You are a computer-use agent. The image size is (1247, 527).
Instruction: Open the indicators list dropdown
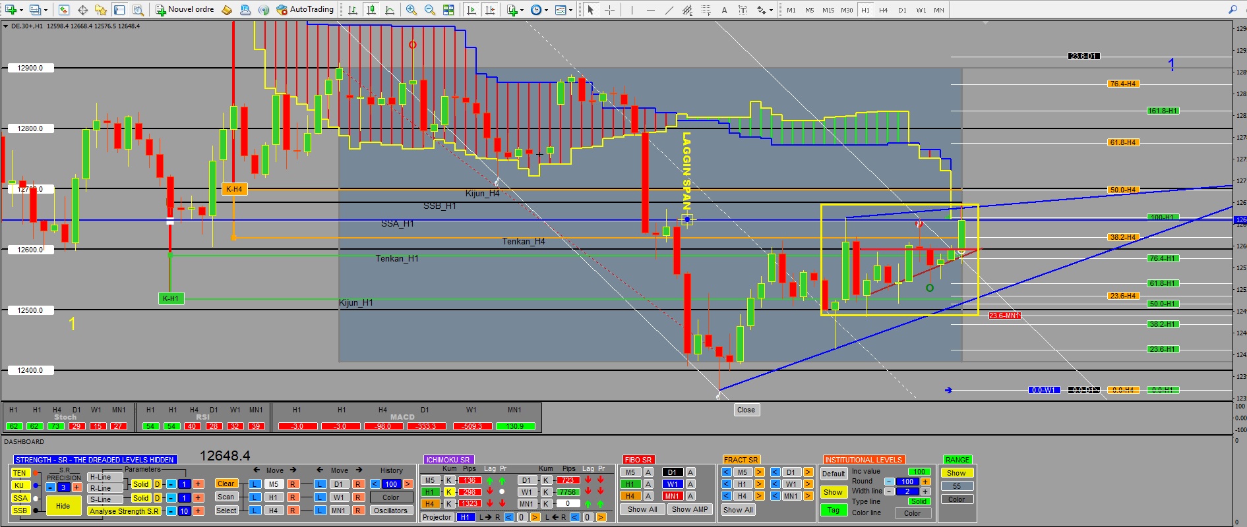pos(515,10)
